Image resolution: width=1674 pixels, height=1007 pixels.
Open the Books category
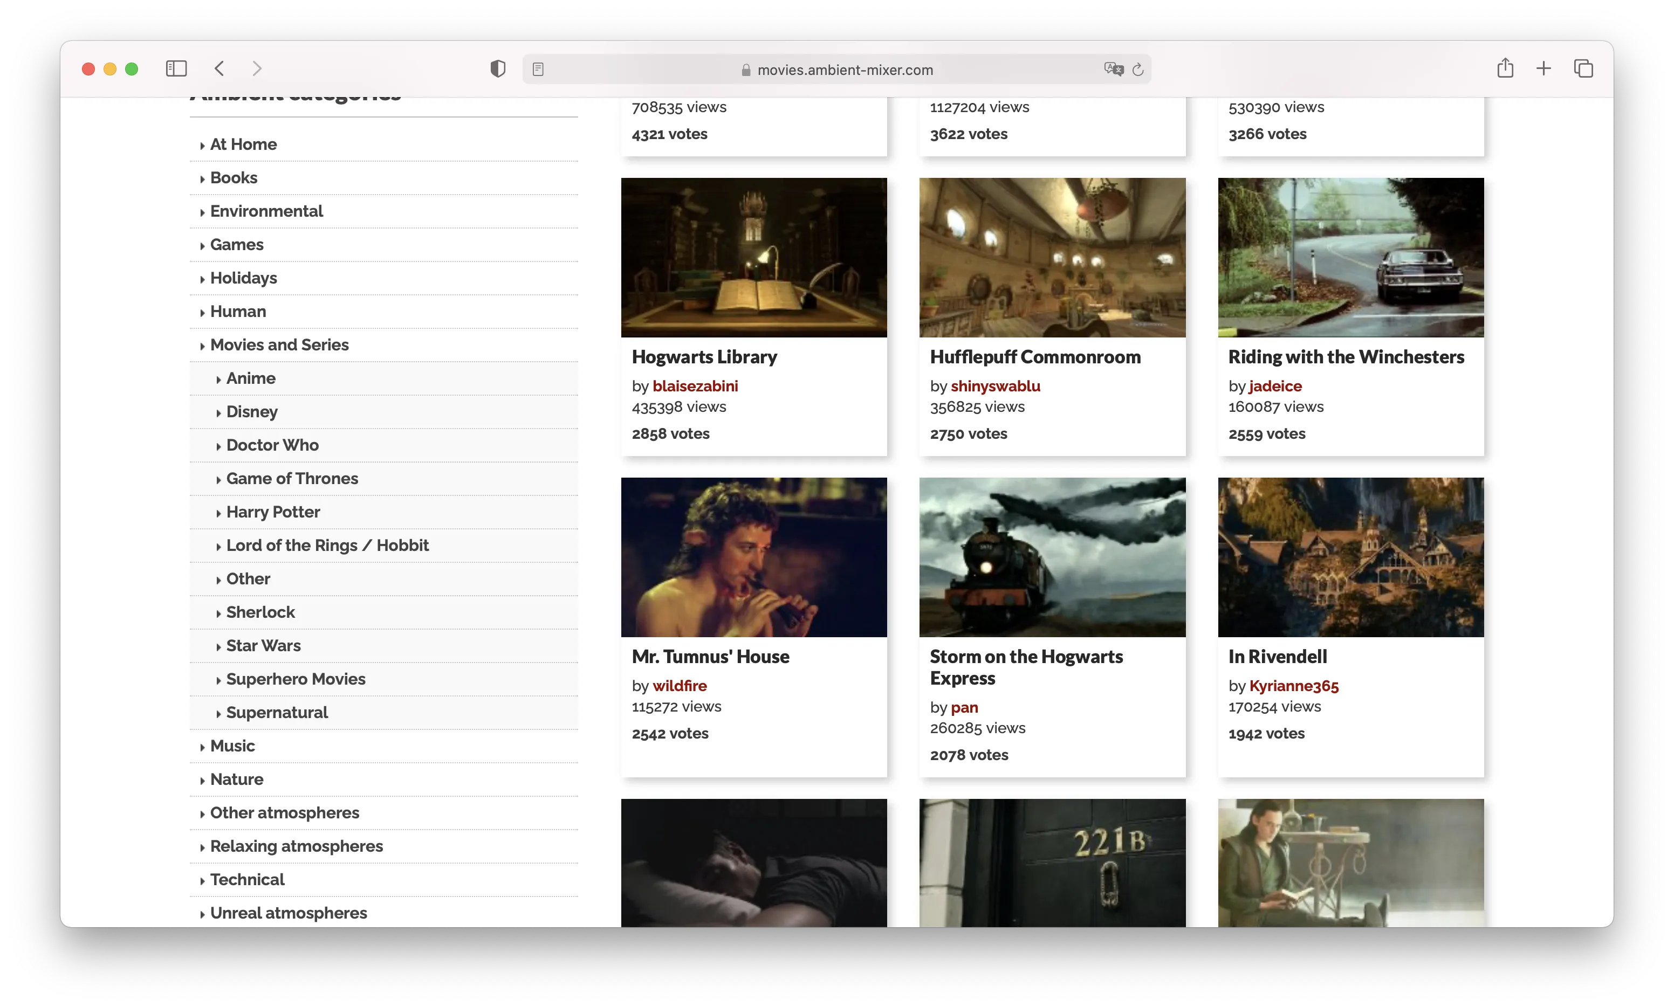pyautogui.click(x=234, y=178)
